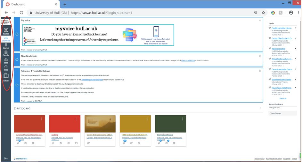Viewport: 303px width, 162px height.
Task: Click the browser address bar URL
Action: click(101, 13)
